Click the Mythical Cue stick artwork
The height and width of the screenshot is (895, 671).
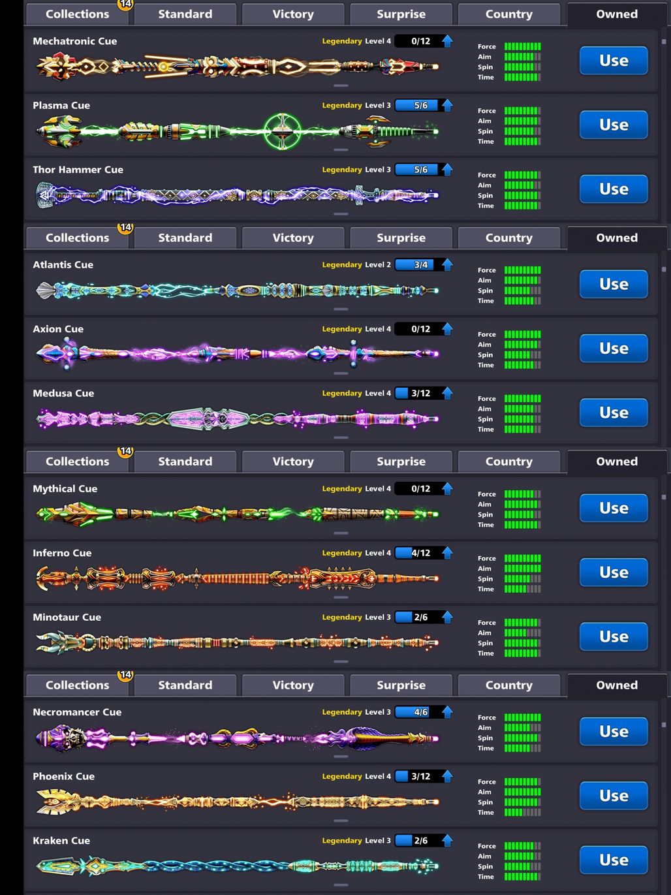tap(237, 514)
